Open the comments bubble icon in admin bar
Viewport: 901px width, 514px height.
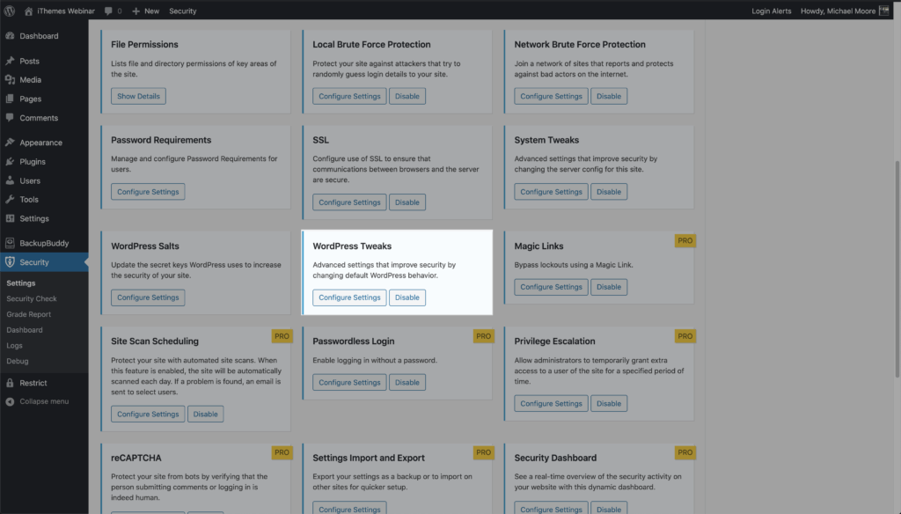[x=108, y=11]
